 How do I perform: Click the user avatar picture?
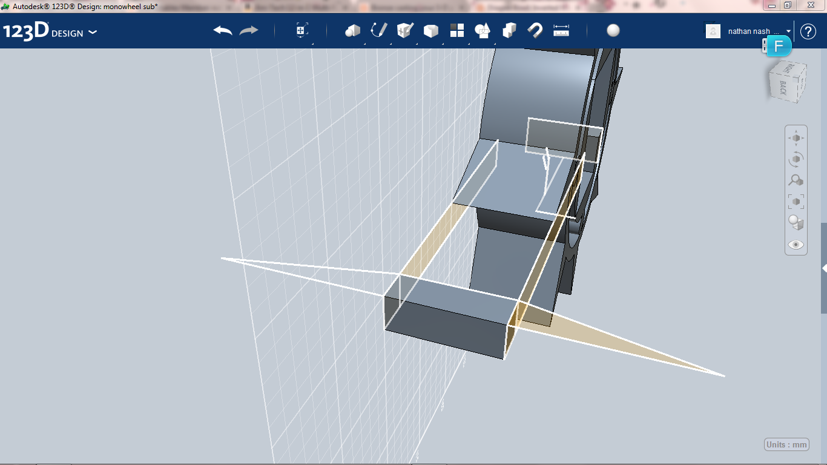(x=713, y=31)
